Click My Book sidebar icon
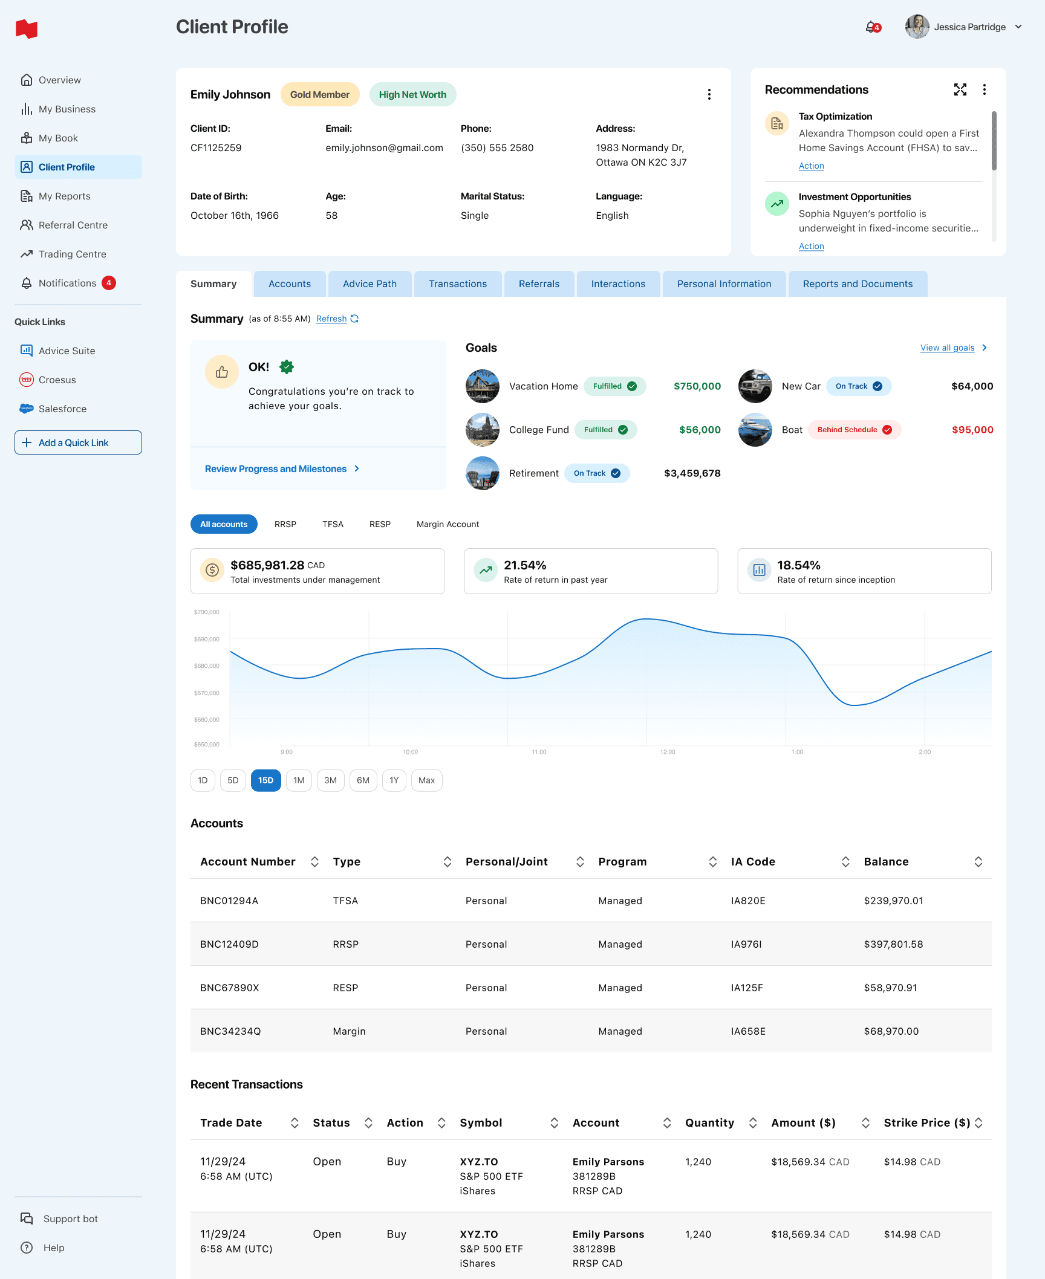 (x=27, y=138)
